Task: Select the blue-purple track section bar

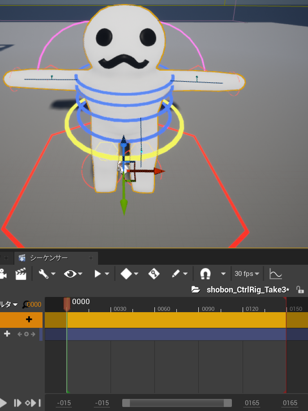Action: click(176, 335)
